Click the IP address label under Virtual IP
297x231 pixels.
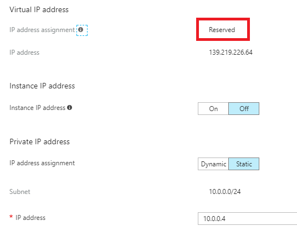click(24, 53)
